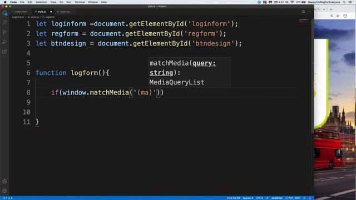Click LoginForm folder in breadcrumb
356x200 pixels.
(x=18, y=17)
